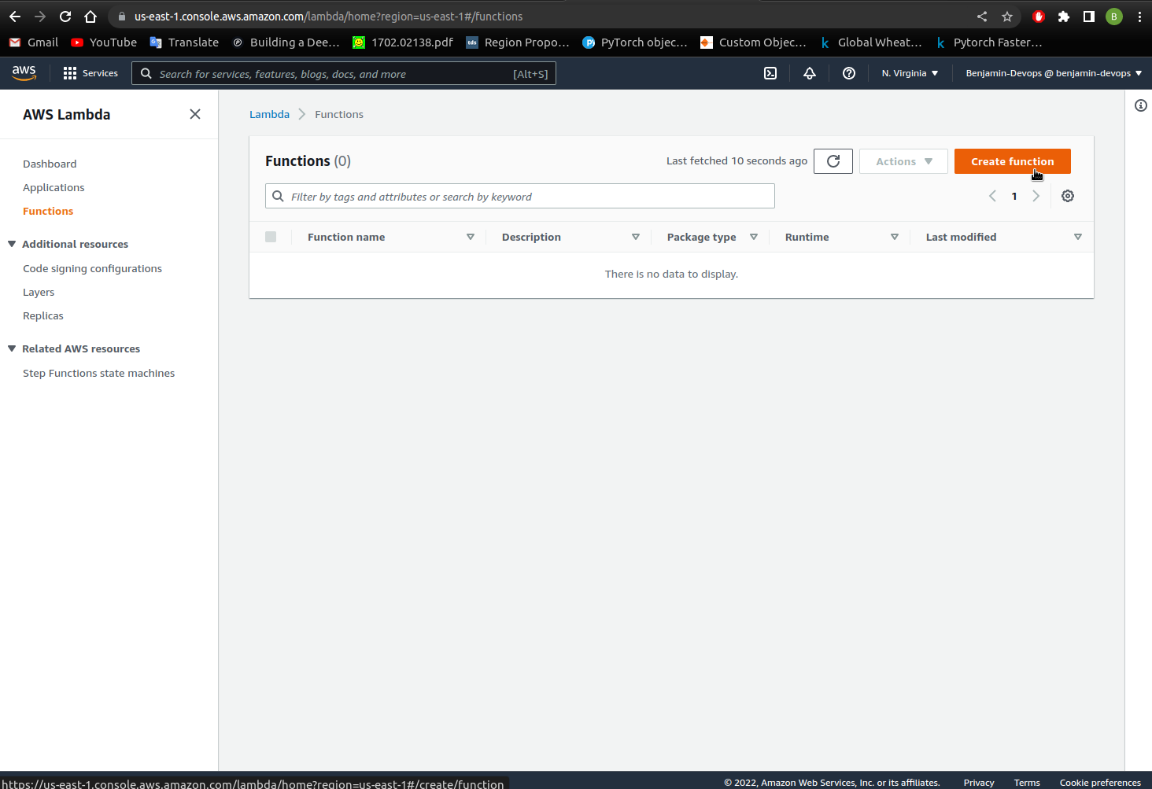Open AWS CloudShell terminal icon
Screen dimensions: 1152x789
pyautogui.click(x=770, y=73)
